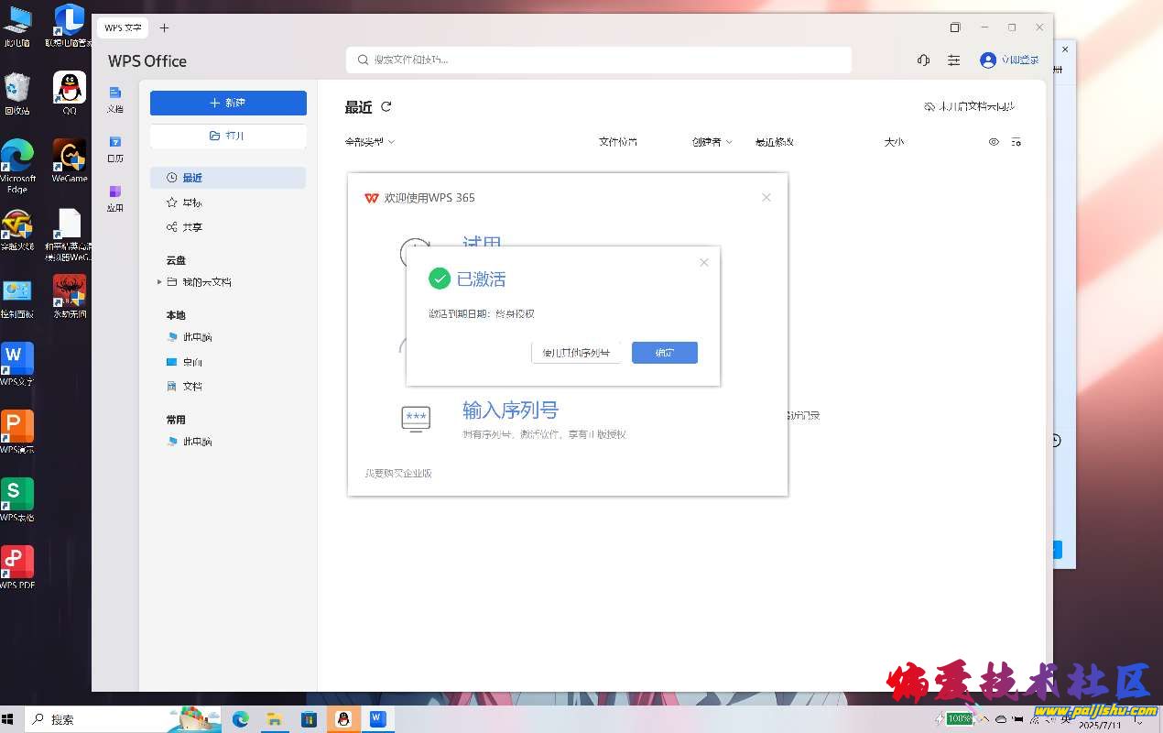Click the list view settings icon

1016,142
